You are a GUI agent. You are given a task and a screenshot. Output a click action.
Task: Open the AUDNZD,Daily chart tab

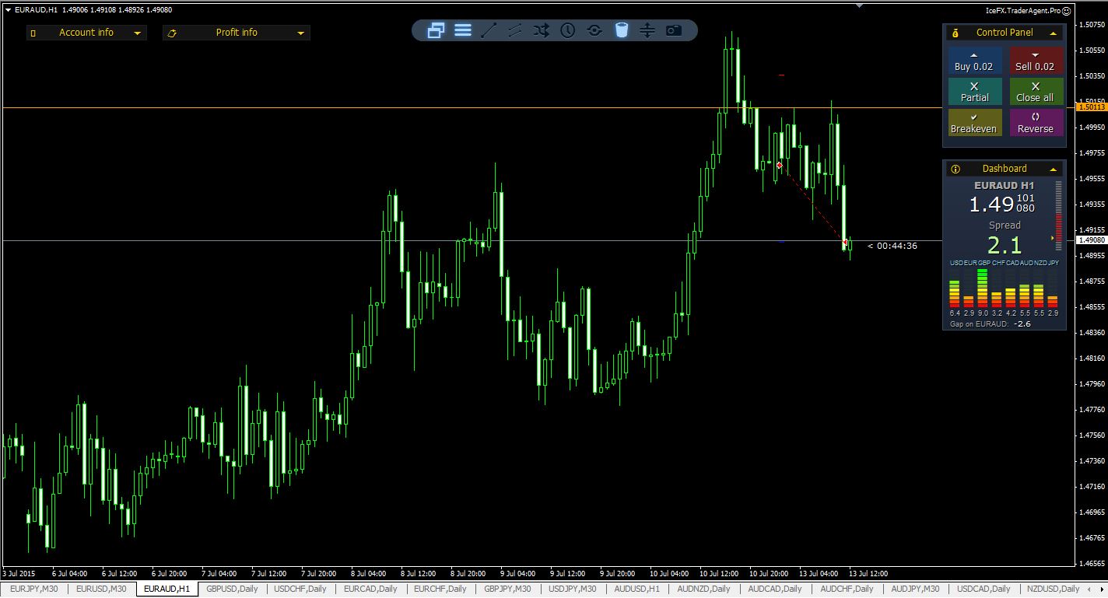tap(704, 589)
